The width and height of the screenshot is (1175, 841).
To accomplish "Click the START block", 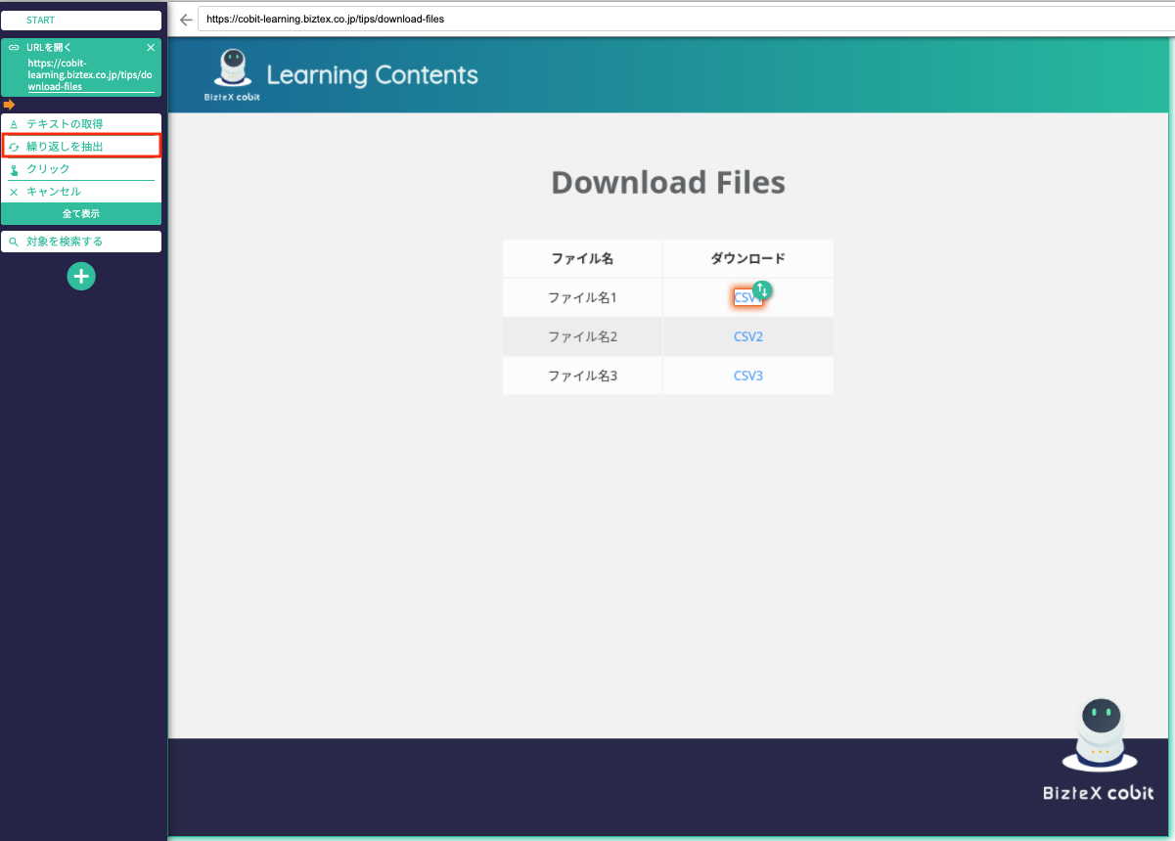I will coord(81,21).
